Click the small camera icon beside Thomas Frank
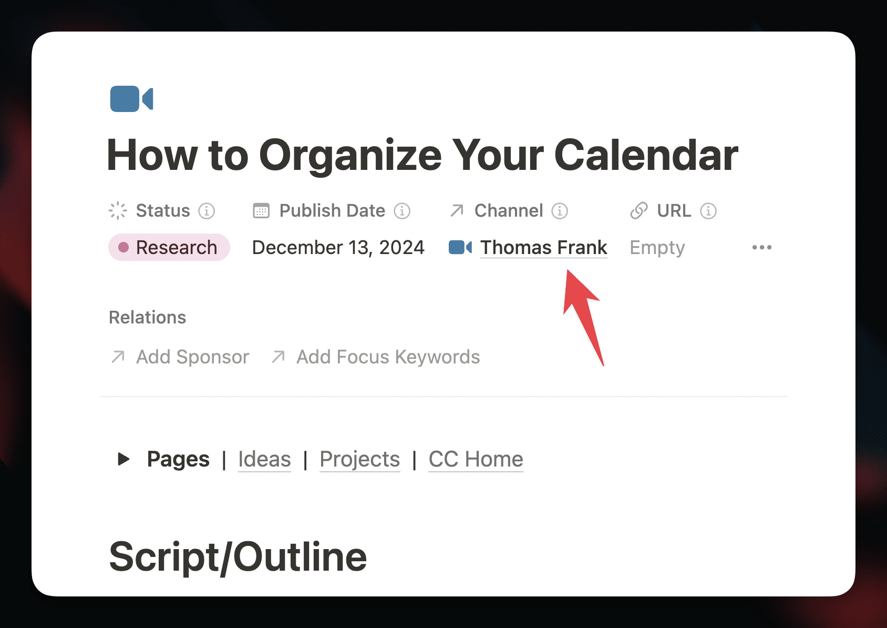The width and height of the screenshot is (887, 628). [x=460, y=247]
